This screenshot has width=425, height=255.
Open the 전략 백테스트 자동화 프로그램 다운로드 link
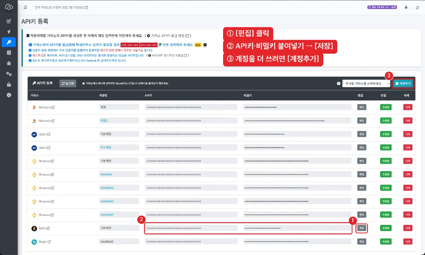(x=62, y=7)
